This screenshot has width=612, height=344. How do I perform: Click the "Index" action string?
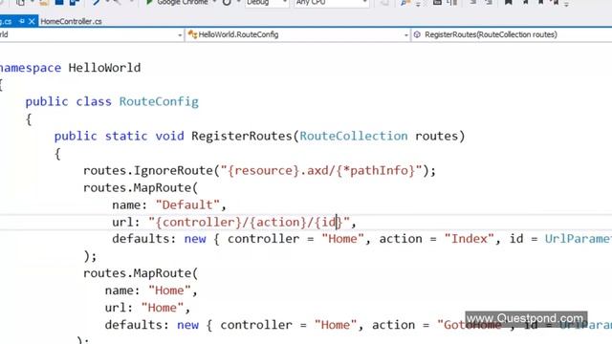470,239
